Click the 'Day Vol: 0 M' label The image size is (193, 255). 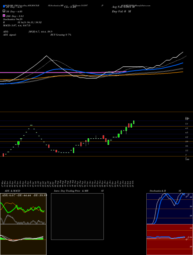pyautogui.click(x=121, y=12)
